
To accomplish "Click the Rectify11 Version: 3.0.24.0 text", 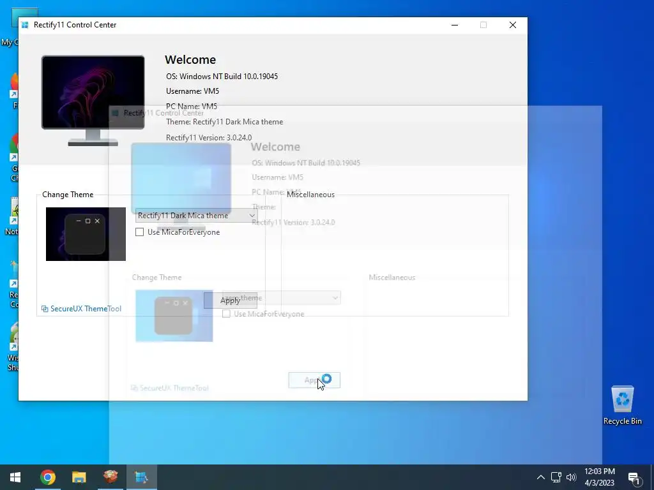I will tap(209, 138).
